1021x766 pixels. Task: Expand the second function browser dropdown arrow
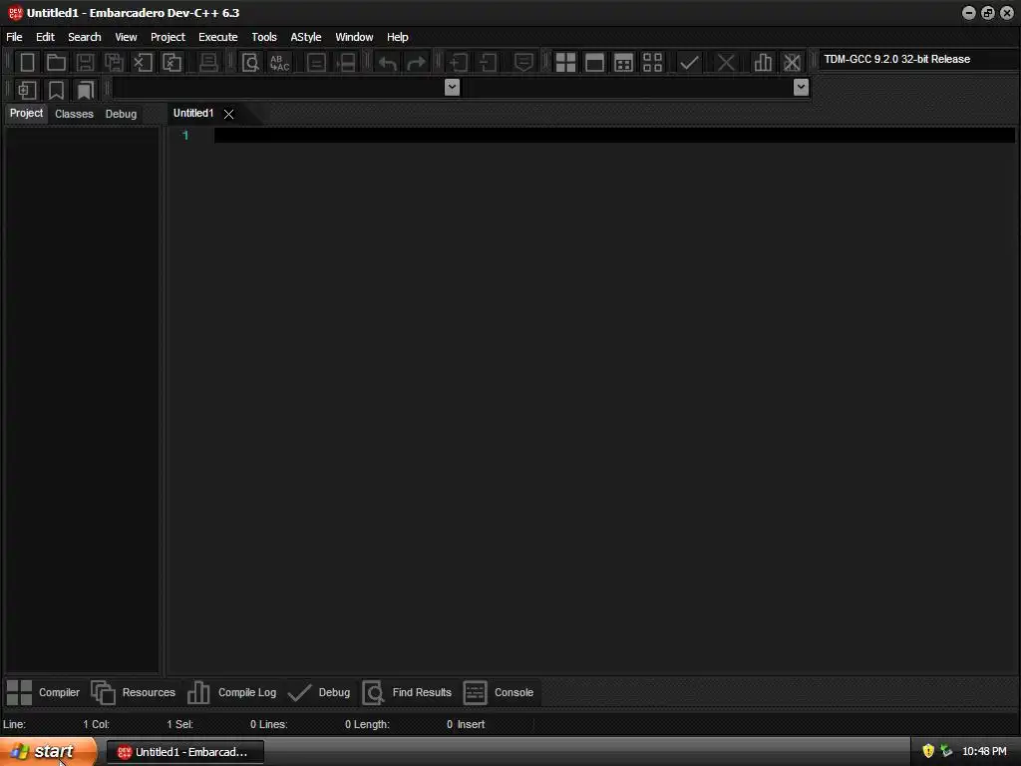(801, 87)
